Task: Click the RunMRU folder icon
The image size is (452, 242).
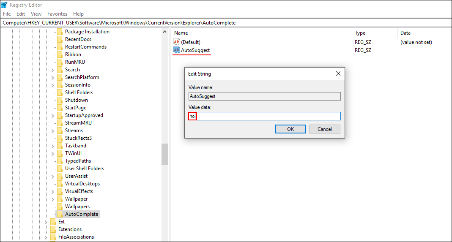Action: (60, 62)
